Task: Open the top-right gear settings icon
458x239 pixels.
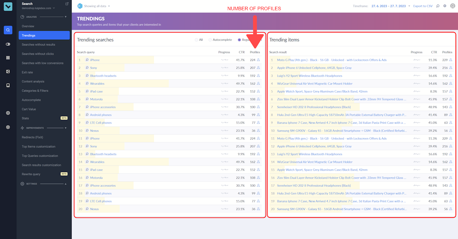Action: [x=445, y=6]
